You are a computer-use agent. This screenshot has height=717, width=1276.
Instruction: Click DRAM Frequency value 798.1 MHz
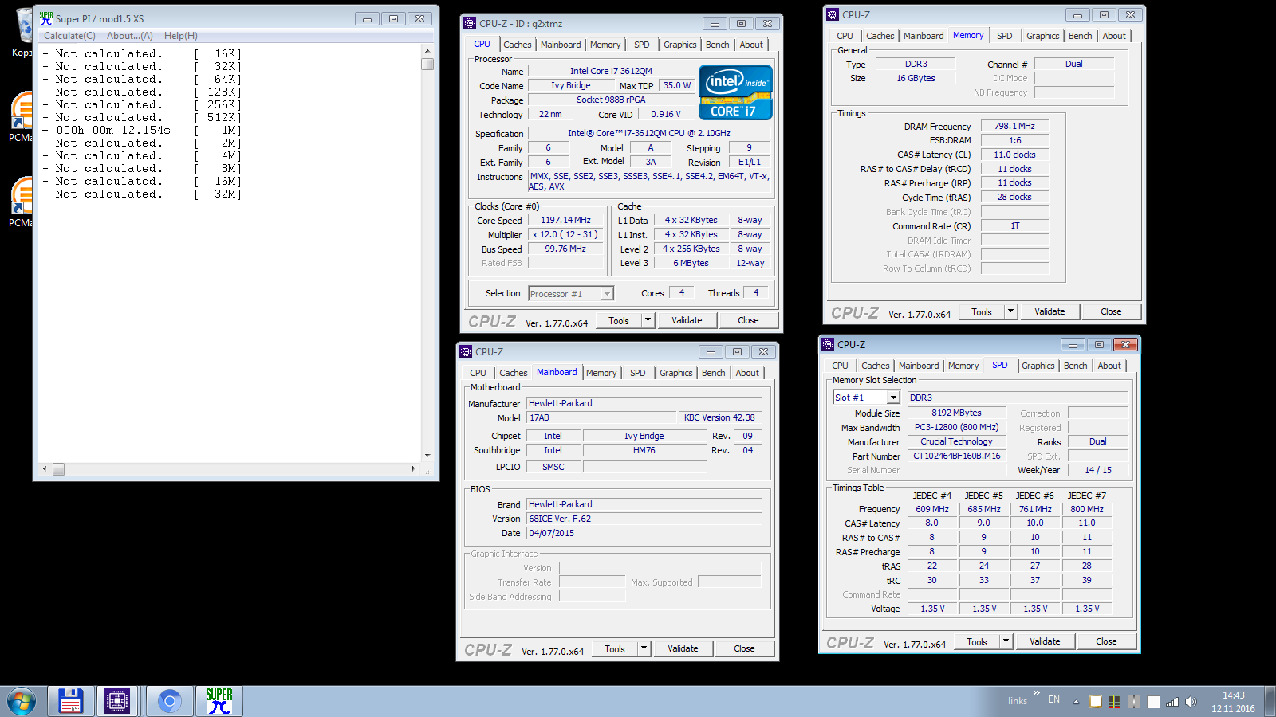(x=1014, y=126)
